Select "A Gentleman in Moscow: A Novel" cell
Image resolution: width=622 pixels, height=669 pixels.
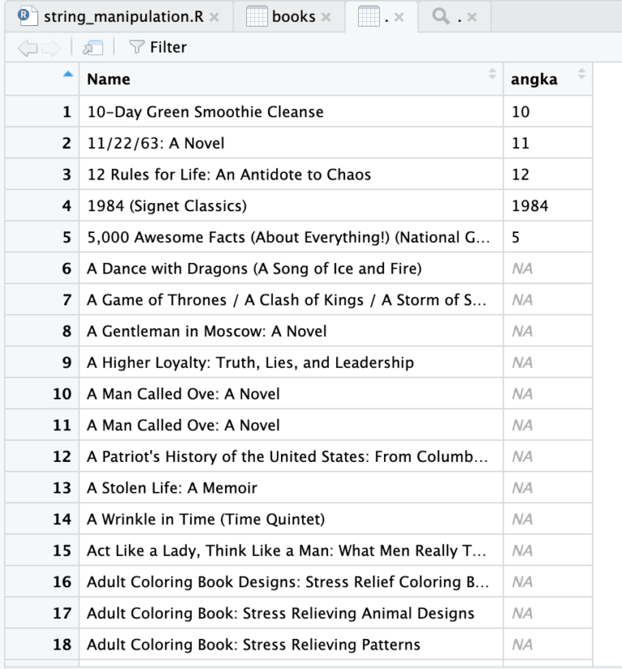point(207,331)
